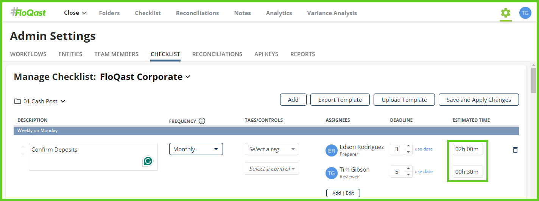Screen dimensions: 539x201
Task: Open Variance Analysis in top navigation
Action: pyautogui.click(x=332, y=13)
